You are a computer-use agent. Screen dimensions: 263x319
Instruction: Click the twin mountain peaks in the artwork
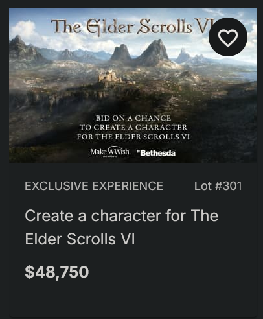pyautogui.click(x=140, y=53)
